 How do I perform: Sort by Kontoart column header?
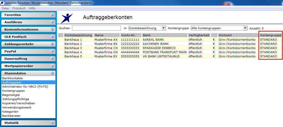click(238, 35)
